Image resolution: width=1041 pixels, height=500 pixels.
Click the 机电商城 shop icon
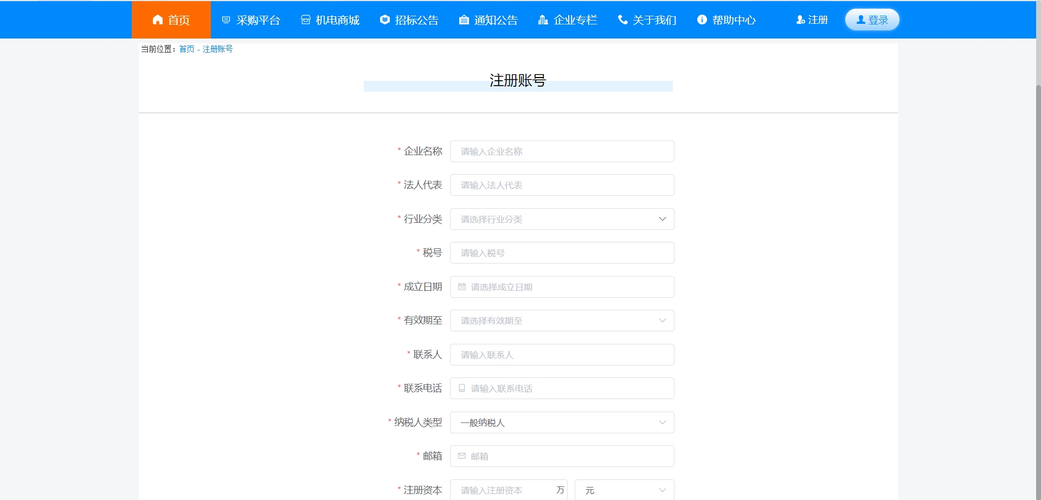(306, 20)
